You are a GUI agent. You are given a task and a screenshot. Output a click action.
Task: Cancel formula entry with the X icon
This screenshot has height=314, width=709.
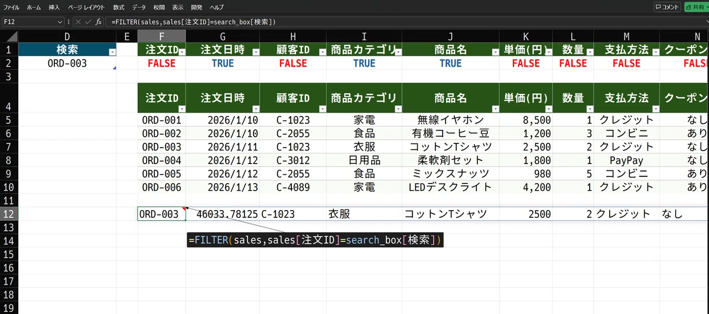(78, 22)
